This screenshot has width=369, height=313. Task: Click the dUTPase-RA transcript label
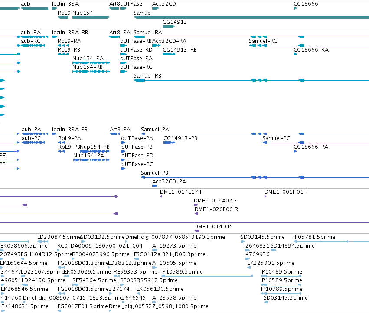(136, 59)
